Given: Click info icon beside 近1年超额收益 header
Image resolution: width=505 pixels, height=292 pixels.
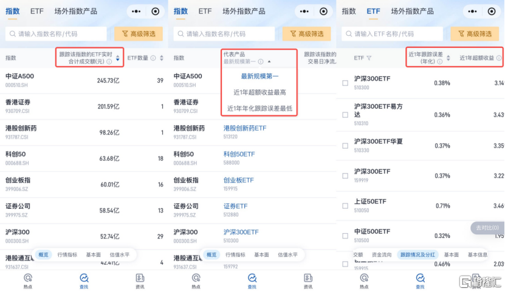Looking at the screenshot, I should [x=499, y=58].
